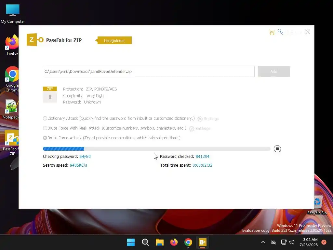This screenshot has height=250, width=333.
Task: Open My Computer desktop icon
Action: (13, 14)
